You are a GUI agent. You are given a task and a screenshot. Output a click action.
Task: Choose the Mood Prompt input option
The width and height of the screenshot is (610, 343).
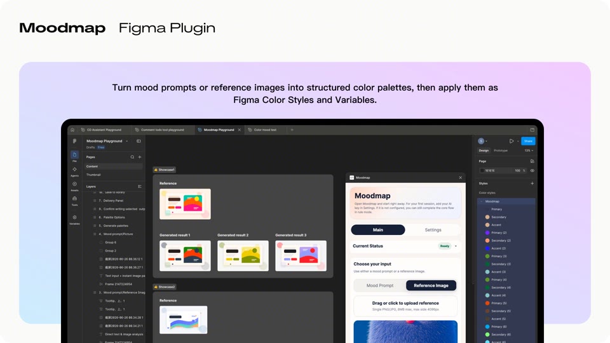point(380,285)
